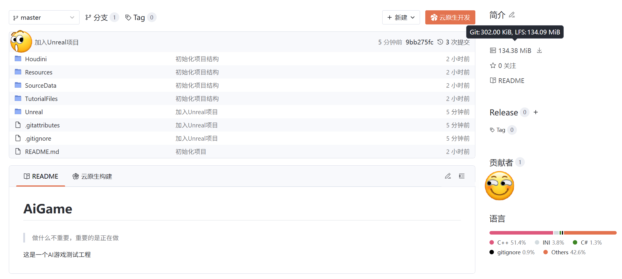
Task: Click the commit history clock icon
Action: pos(440,42)
